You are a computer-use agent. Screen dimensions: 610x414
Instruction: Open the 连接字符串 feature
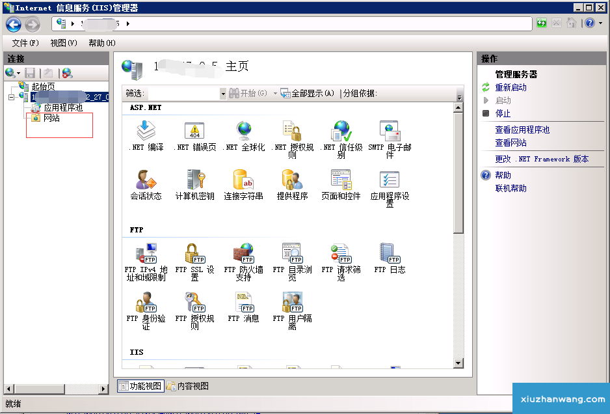tap(243, 185)
